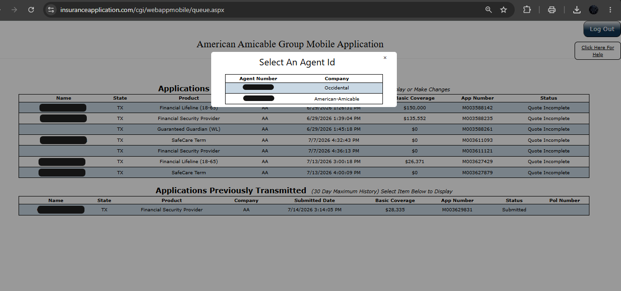Go forward with the browser arrow
Viewport: 621px width, 291px height.
click(14, 10)
